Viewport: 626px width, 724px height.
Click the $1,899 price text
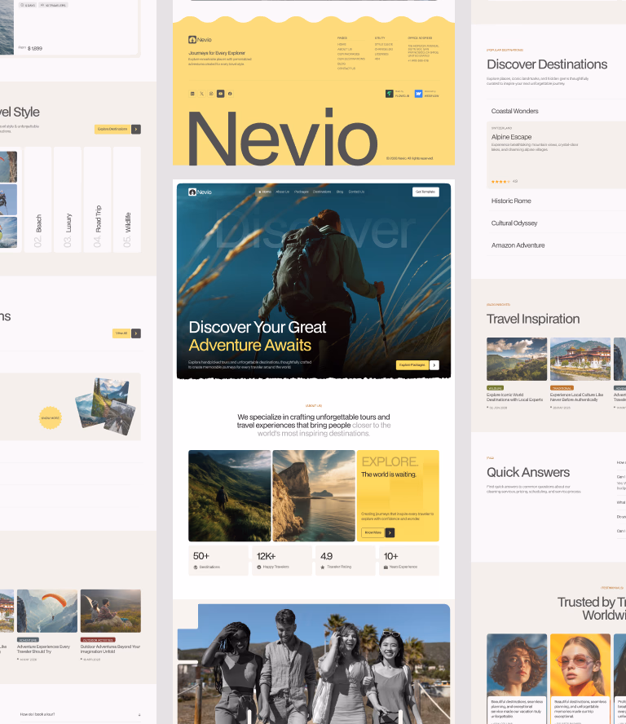click(35, 48)
